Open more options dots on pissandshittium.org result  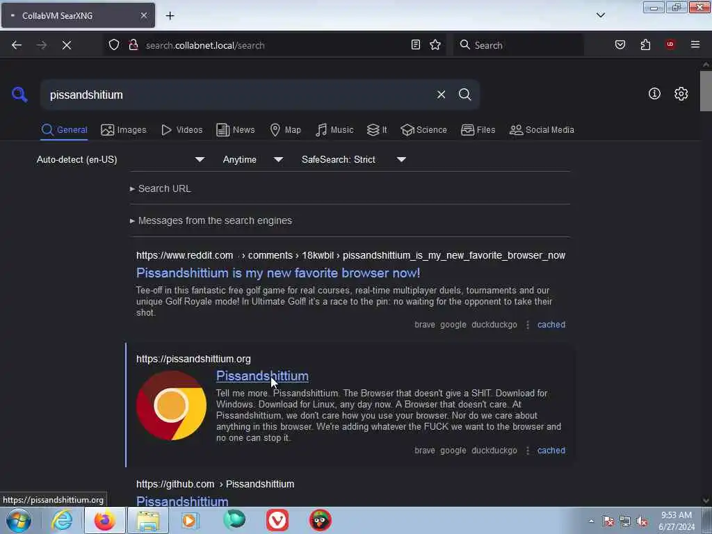pyautogui.click(x=527, y=451)
